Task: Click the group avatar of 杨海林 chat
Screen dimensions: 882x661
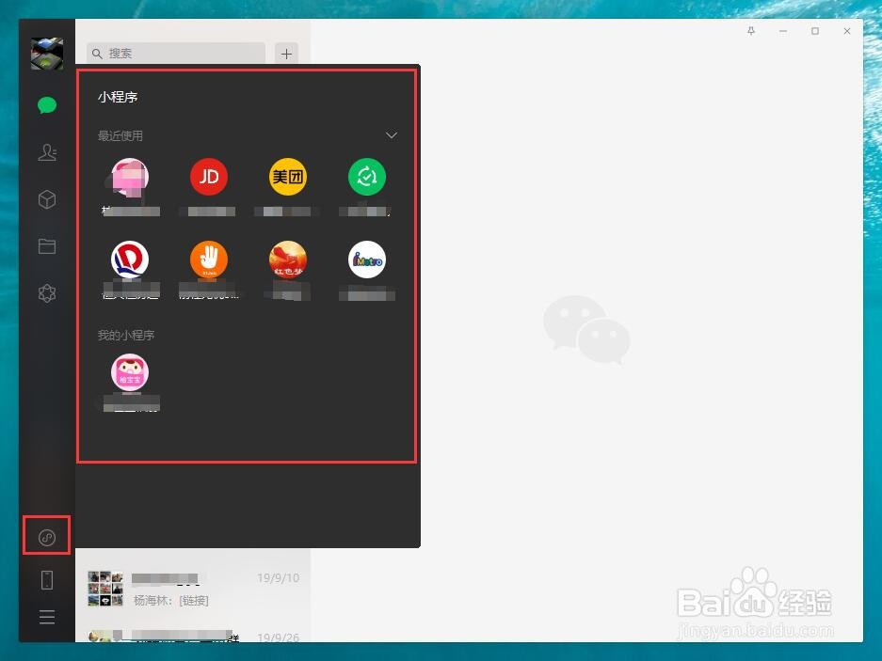Action: click(x=105, y=589)
